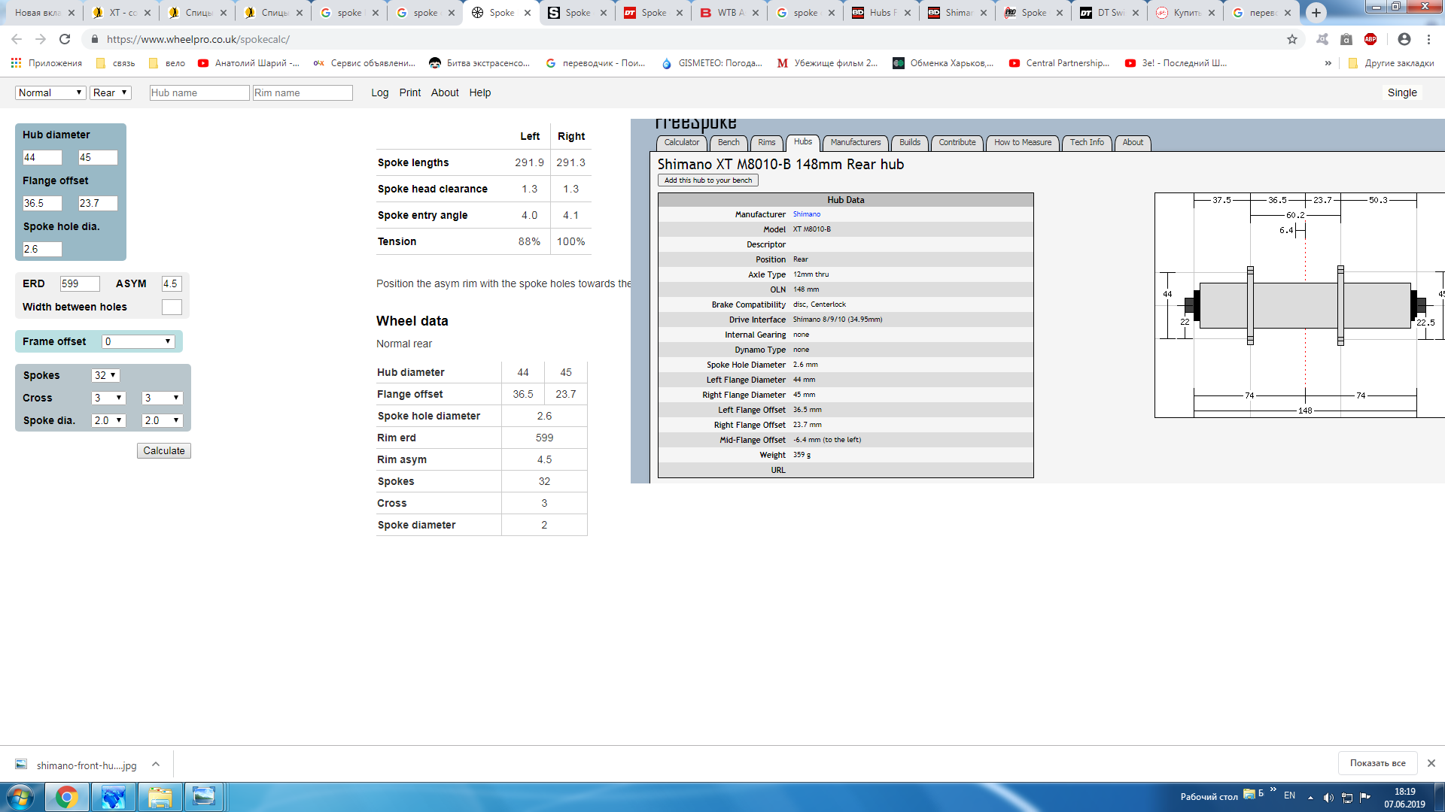Launch Chrome from the taskbar
This screenshot has width=1445, height=812.
click(x=66, y=797)
